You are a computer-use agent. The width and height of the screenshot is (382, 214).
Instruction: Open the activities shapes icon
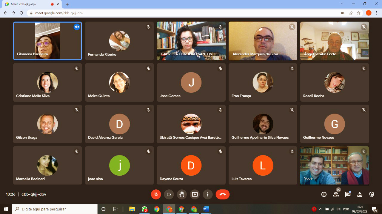360,194
